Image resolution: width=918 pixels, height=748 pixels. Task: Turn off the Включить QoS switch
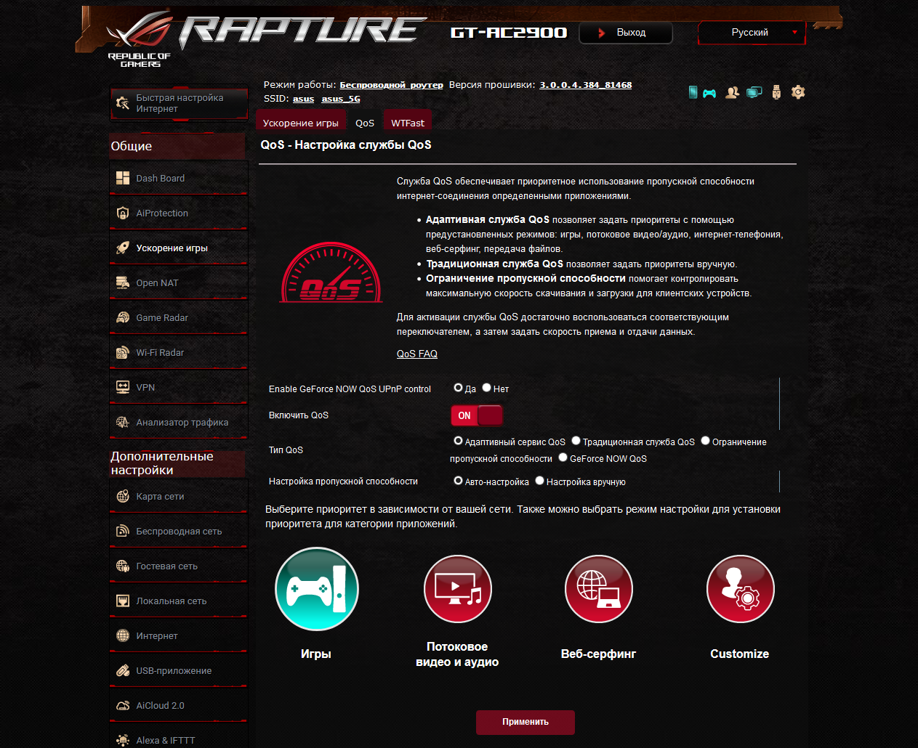(477, 415)
